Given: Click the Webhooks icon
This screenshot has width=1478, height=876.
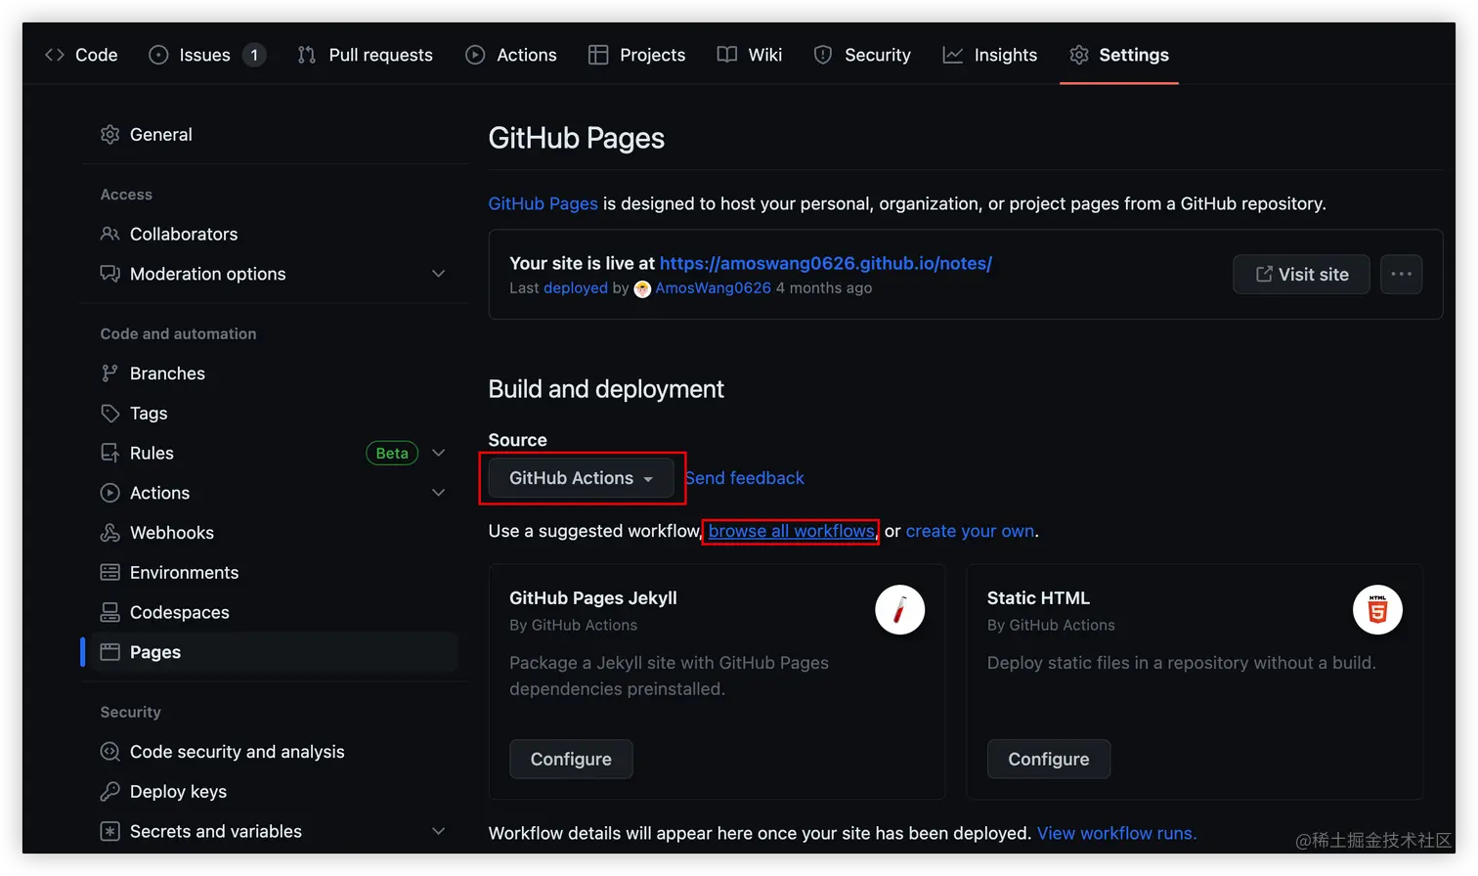Looking at the screenshot, I should click(110, 533).
